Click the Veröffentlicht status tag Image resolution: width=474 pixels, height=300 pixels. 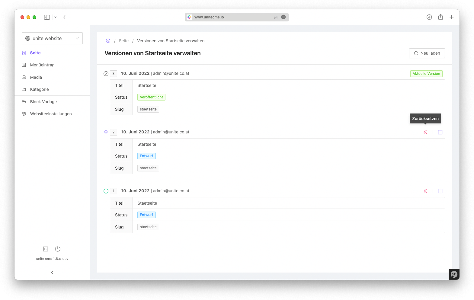[151, 97]
